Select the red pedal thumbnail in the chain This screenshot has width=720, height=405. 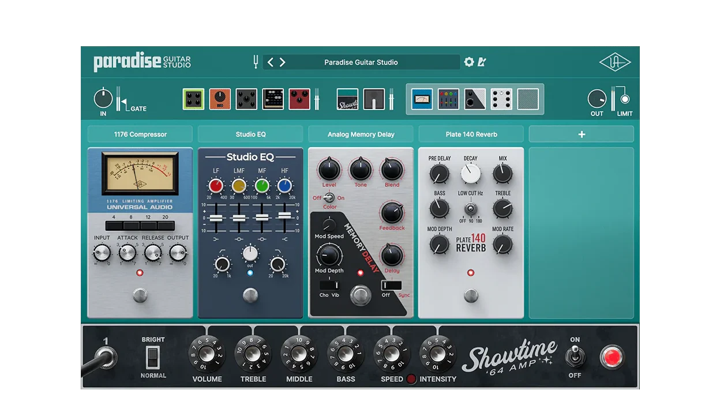(x=299, y=99)
